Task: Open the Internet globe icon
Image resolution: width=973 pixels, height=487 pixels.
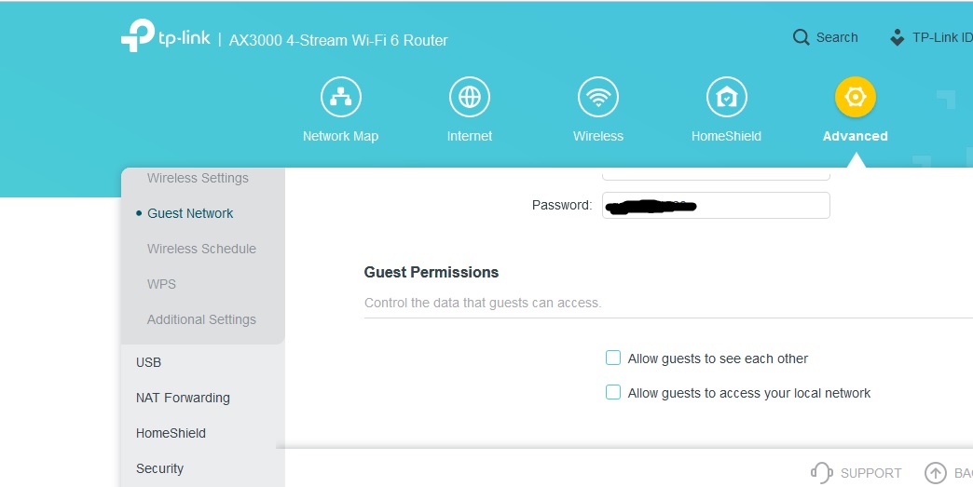Action: [x=469, y=97]
